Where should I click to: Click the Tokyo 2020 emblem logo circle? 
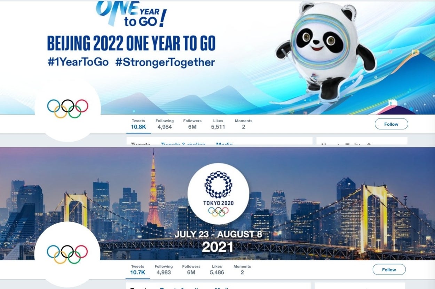[218, 193]
